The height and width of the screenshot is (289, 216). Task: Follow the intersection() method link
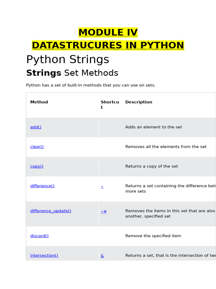44,256
